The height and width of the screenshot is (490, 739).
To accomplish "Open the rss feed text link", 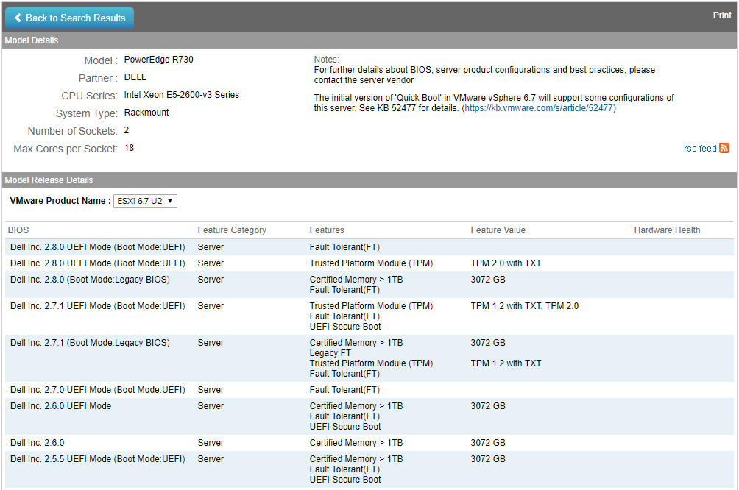I will 700,149.
